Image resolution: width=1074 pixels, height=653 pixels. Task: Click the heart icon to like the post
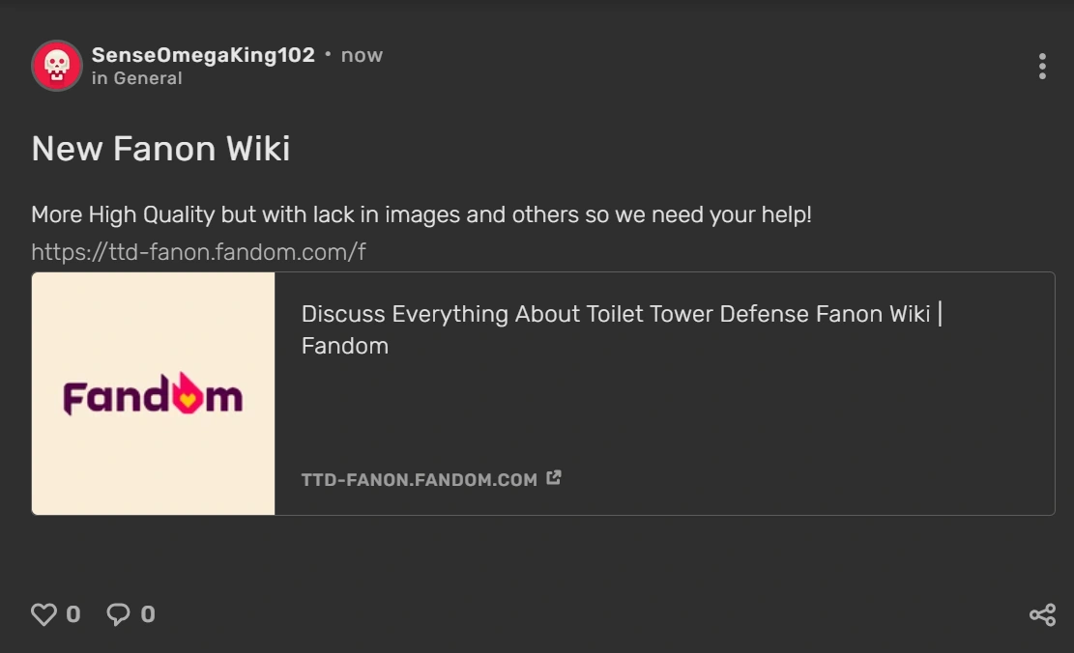[44, 613]
